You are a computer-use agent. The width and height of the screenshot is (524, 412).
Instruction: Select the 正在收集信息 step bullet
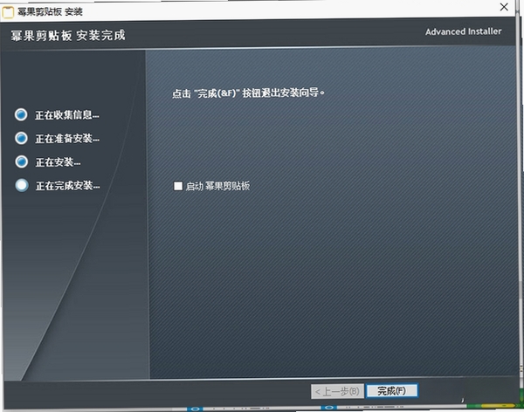coord(21,114)
